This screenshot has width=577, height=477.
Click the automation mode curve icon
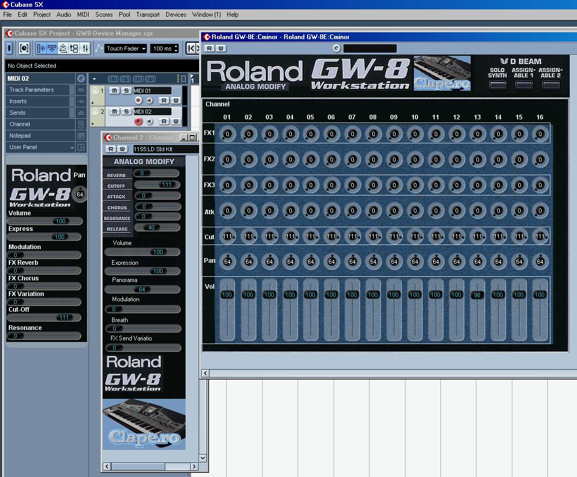pyautogui.click(x=99, y=48)
